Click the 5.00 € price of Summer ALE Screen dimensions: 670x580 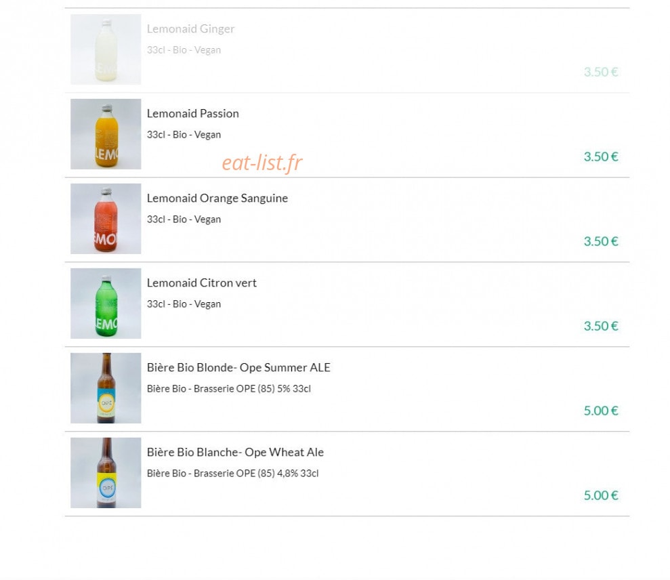point(601,411)
